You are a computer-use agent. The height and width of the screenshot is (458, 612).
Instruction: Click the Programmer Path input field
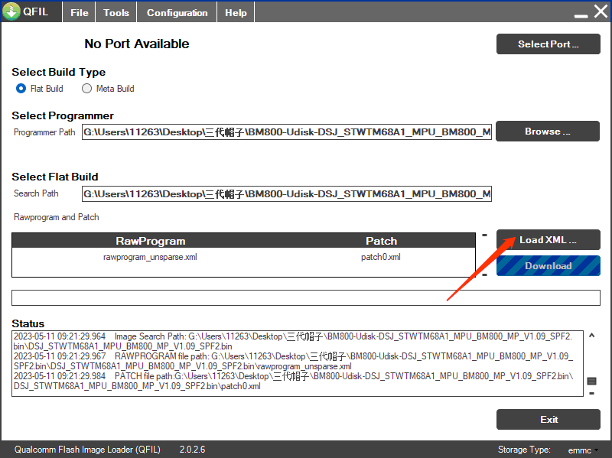point(287,132)
